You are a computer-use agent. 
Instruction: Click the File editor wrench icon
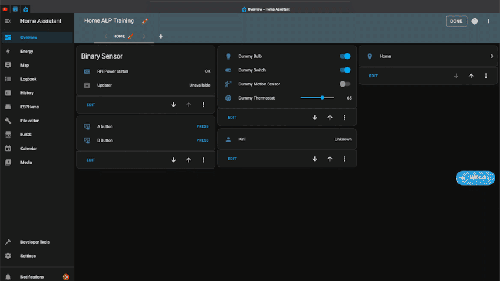coord(8,121)
